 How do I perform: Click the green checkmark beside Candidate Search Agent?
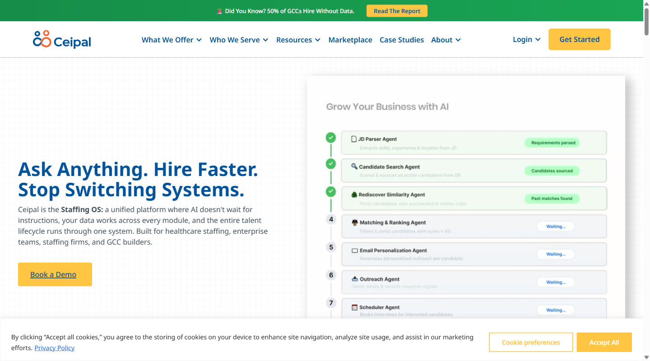331,164
